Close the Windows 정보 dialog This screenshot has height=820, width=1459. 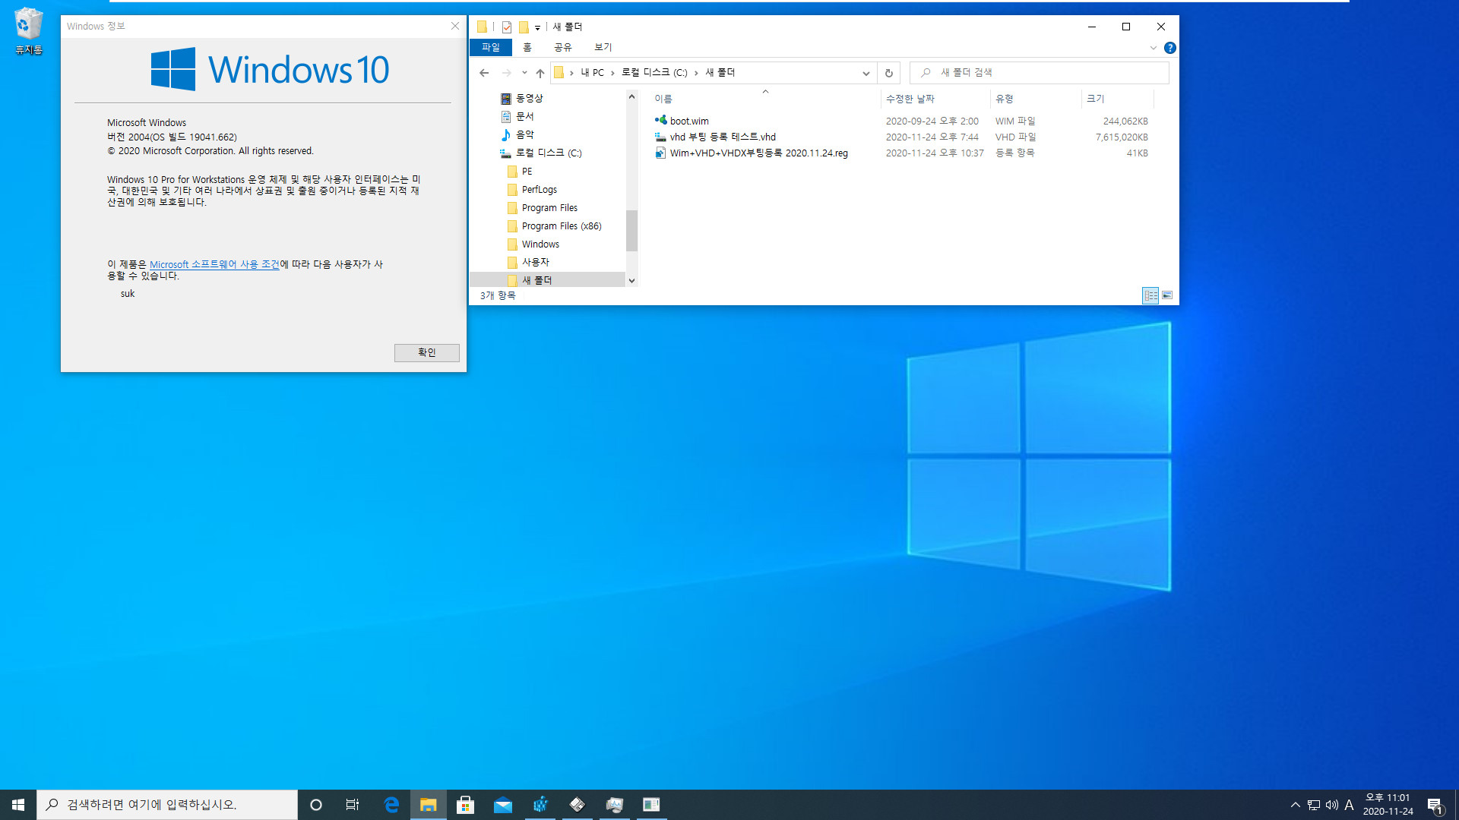(454, 26)
